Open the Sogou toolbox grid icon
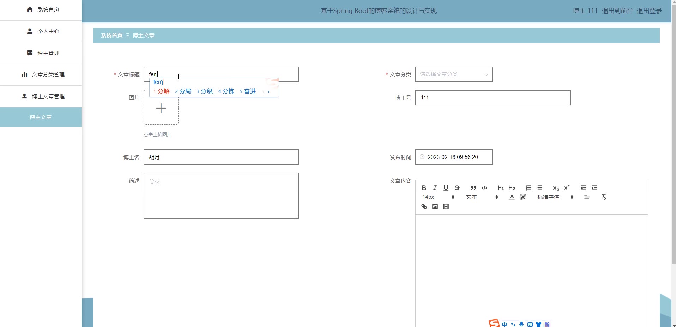 point(547,324)
